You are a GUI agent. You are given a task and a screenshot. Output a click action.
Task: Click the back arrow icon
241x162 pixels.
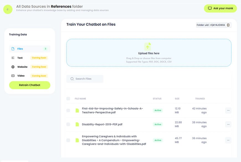click(x=8, y=9)
